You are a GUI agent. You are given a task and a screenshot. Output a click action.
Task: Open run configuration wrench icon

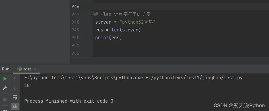pos(5,88)
